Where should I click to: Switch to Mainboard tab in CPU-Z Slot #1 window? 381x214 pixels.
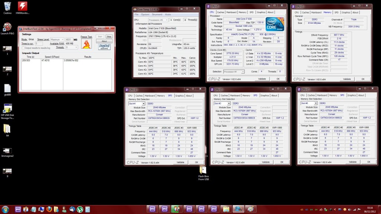coord(150,95)
